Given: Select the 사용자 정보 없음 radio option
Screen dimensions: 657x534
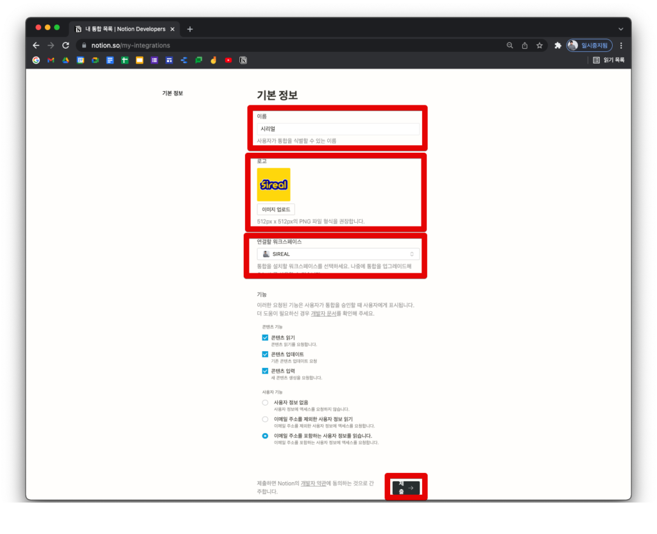Looking at the screenshot, I should [x=265, y=402].
